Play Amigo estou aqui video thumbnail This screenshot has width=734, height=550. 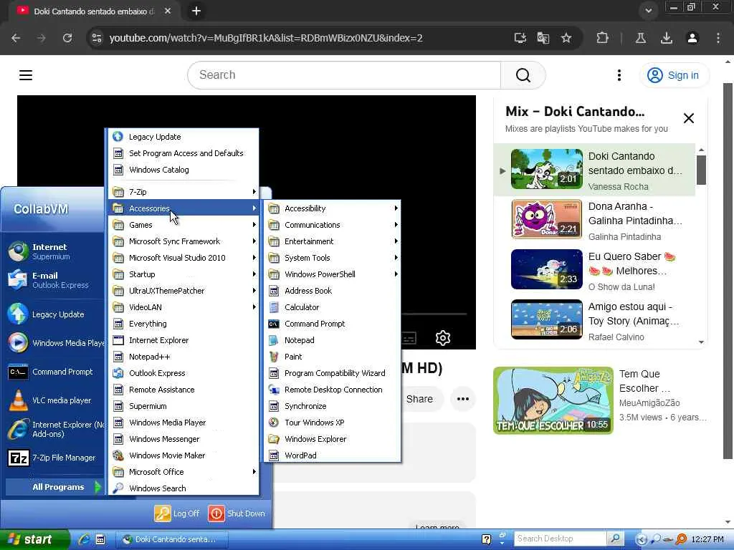coord(547,319)
